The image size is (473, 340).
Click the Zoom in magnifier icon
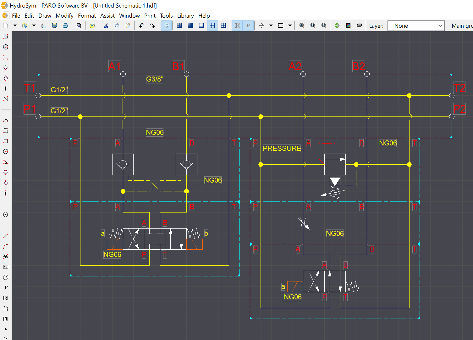302,25
